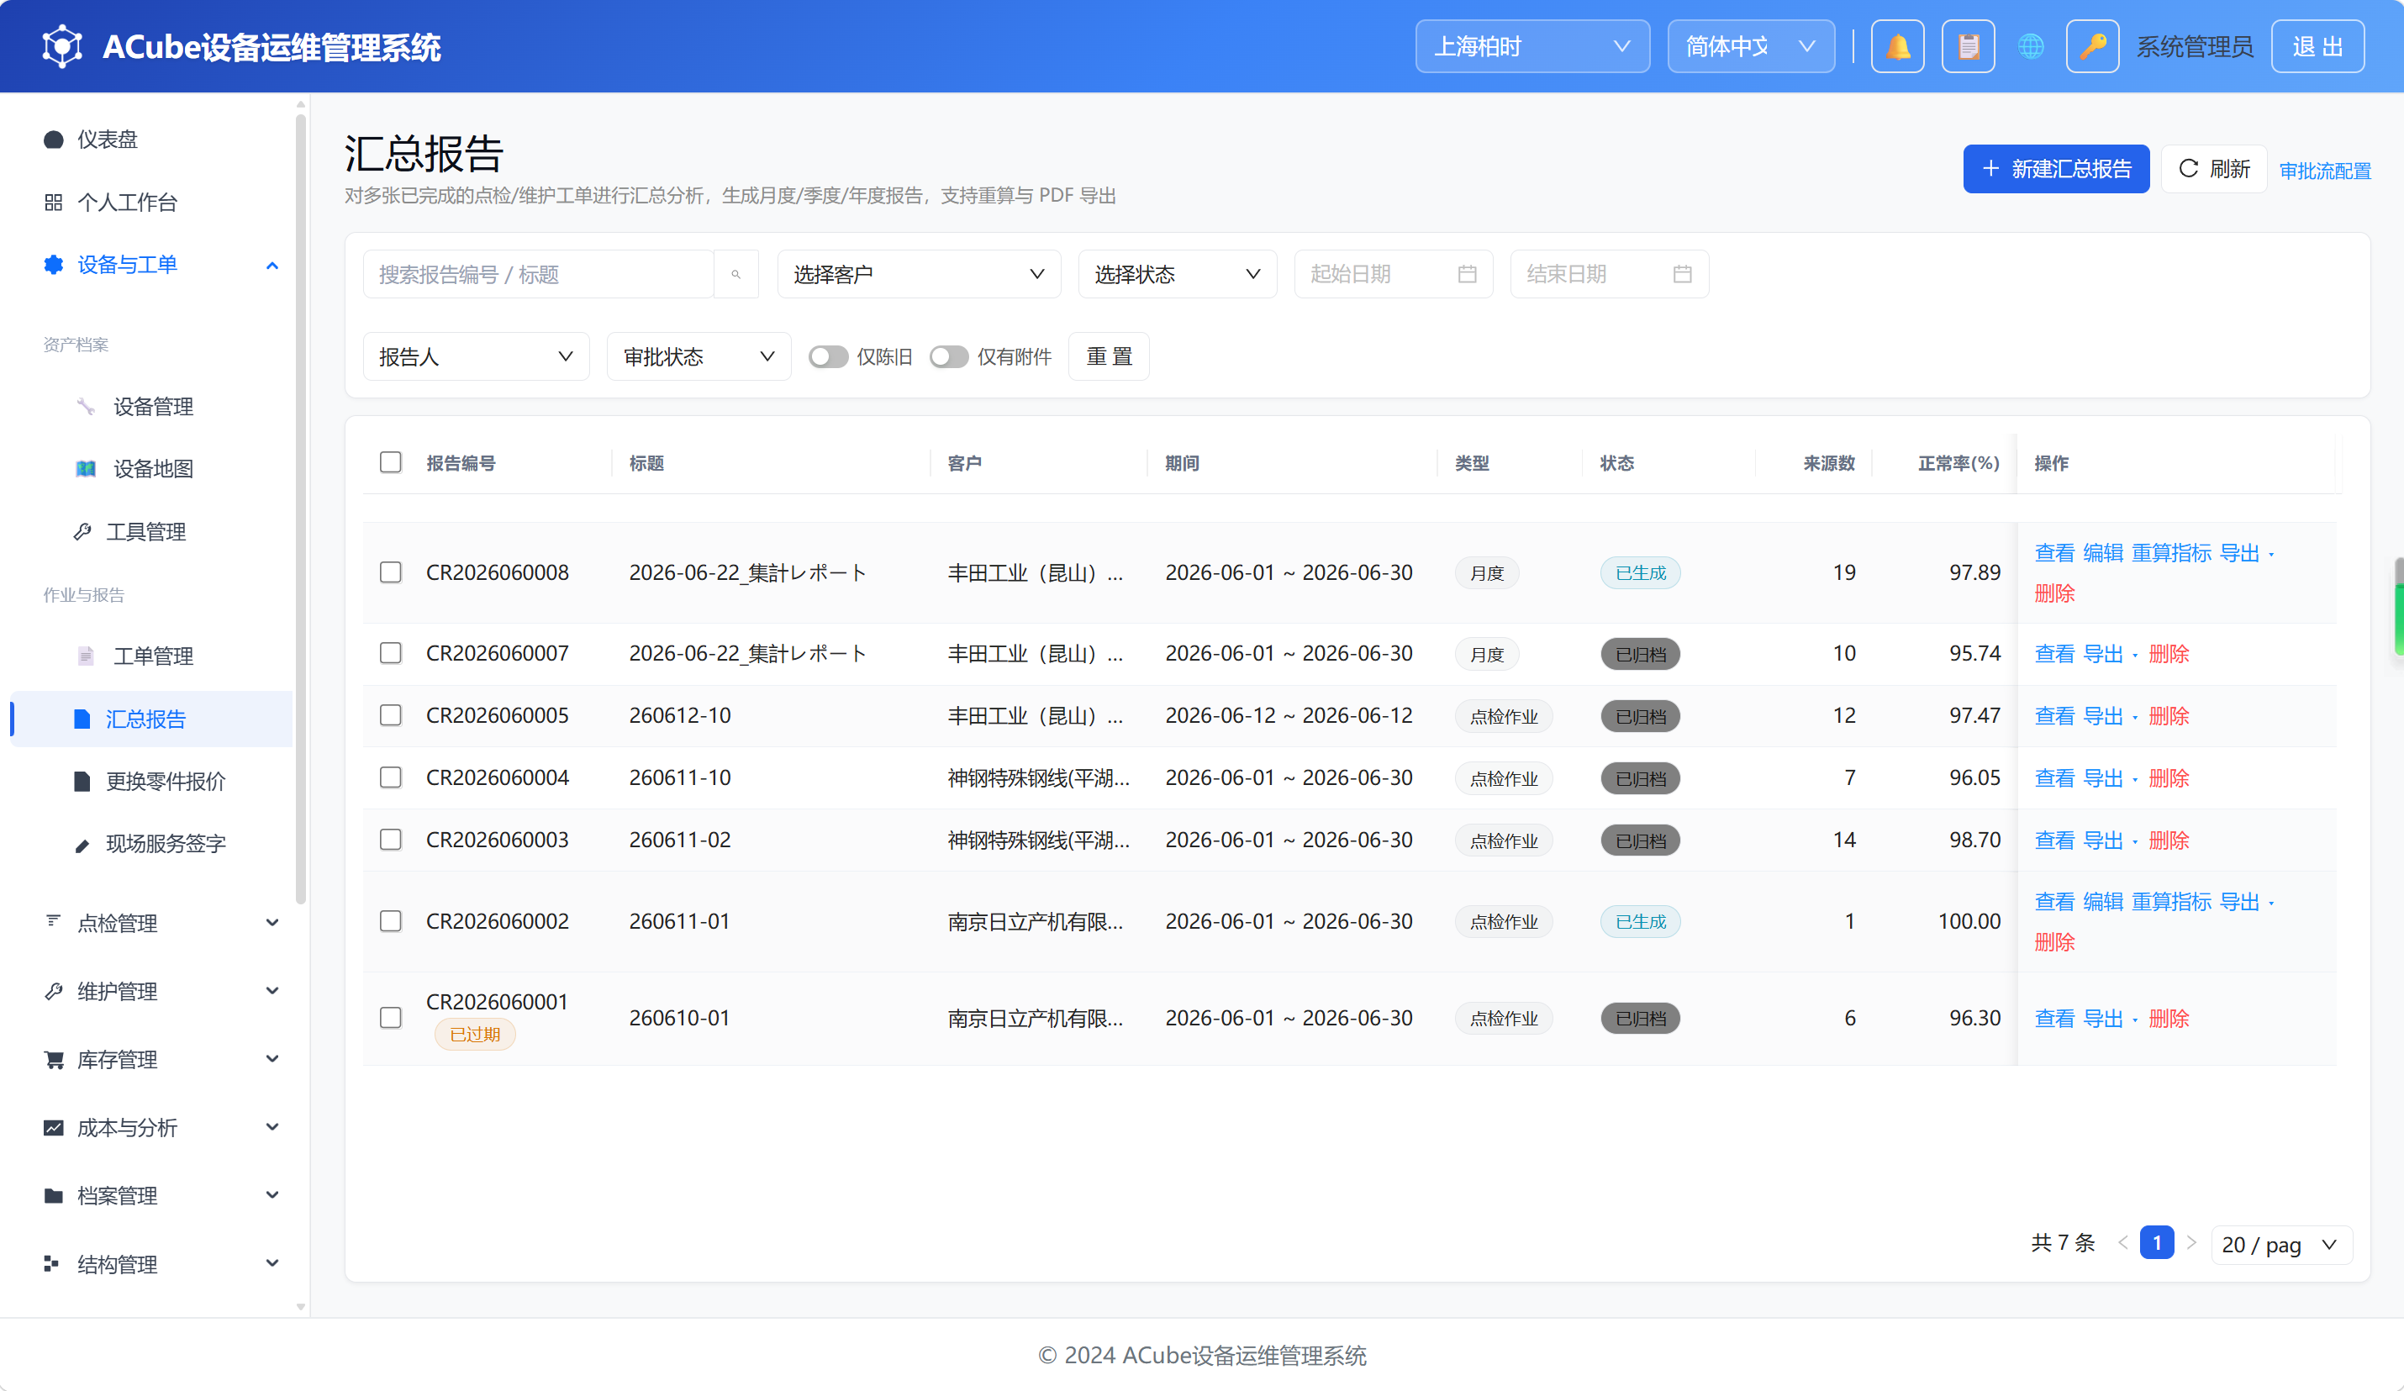Open the 审批状态 dropdown
Screen dimensions: 2404x1391
(x=699, y=357)
